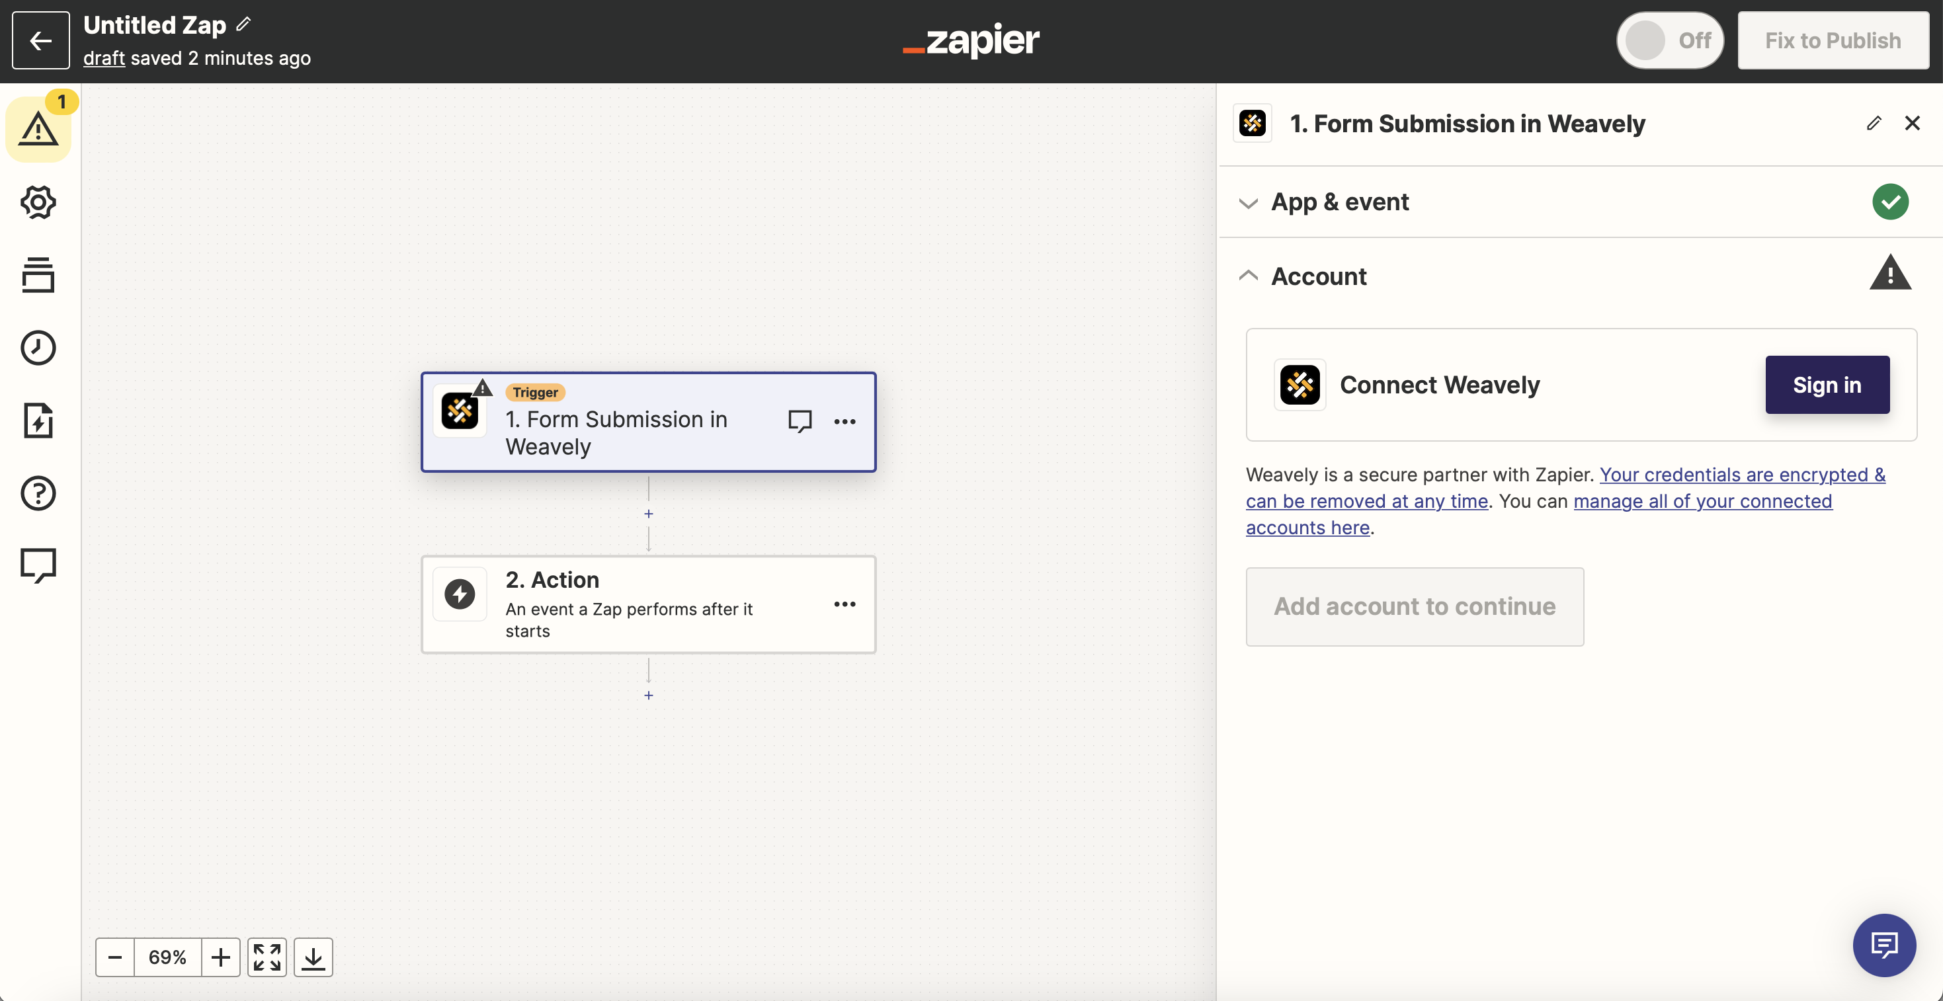This screenshot has width=1943, height=1001.
Task: Collapse the Account section
Action: click(1580, 276)
